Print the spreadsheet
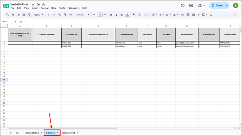This screenshot has height=136, width=242. pos(24,15)
